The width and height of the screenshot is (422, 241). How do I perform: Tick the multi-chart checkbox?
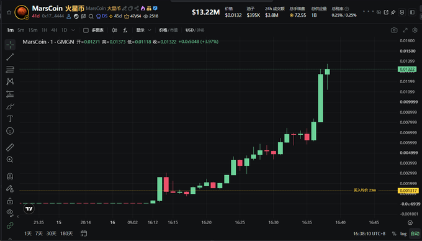point(86,30)
